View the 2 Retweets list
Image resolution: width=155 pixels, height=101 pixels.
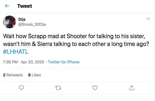click(13, 75)
